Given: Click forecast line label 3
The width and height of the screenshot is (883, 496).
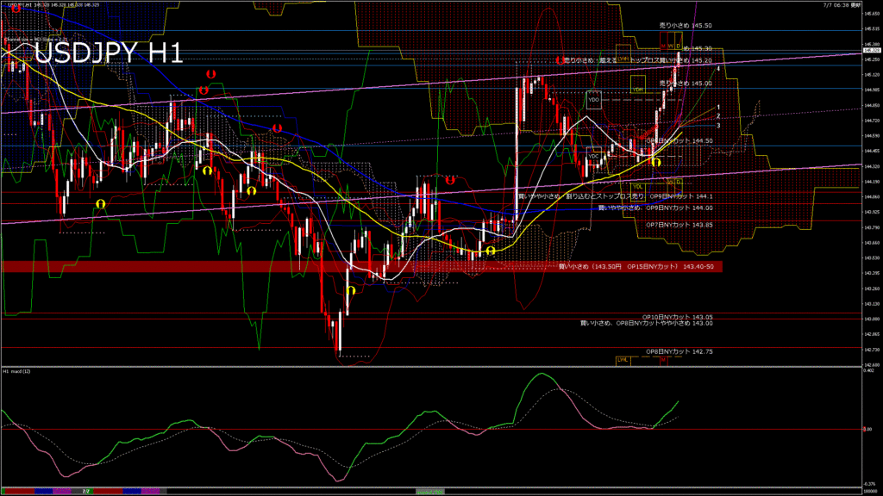Looking at the screenshot, I should (x=718, y=126).
